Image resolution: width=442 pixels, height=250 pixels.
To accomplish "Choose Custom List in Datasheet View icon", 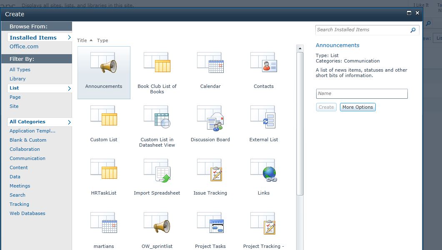I will tap(157, 117).
